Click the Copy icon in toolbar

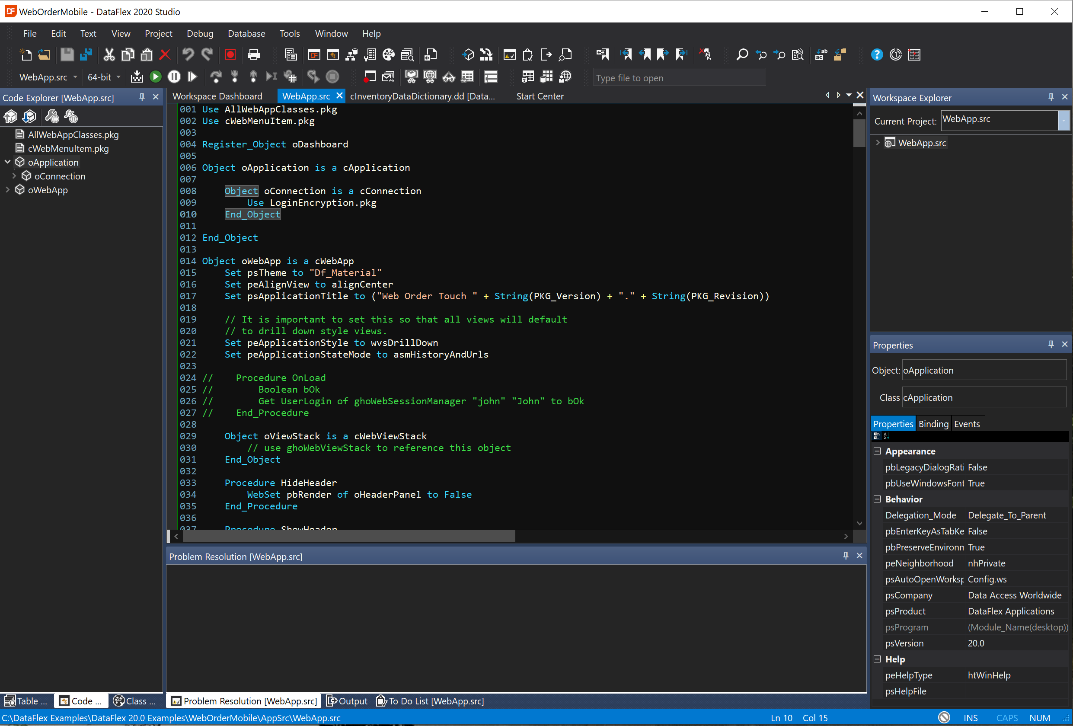[x=128, y=55]
